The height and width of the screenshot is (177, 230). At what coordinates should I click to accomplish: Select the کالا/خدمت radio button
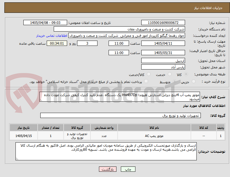[149, 74]
